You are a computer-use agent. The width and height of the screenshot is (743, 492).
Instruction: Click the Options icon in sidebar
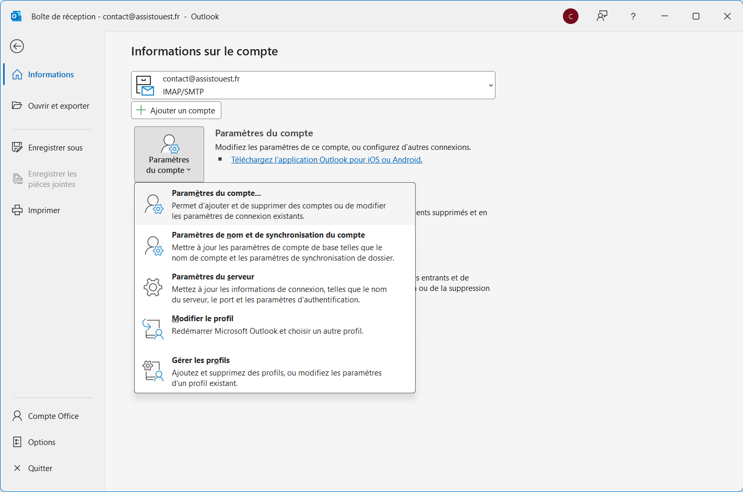point(17,442)
